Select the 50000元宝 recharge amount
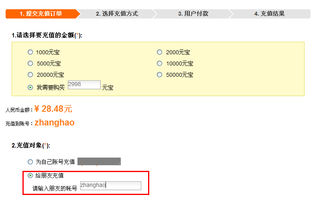 tap(160, 75)
